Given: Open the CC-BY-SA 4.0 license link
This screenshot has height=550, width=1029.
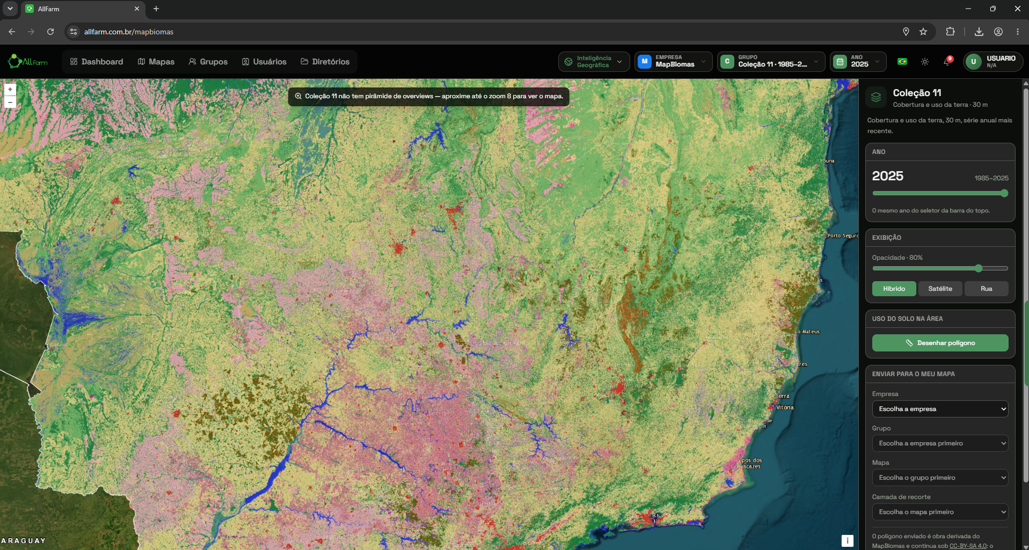Looking at the screenshot, I should point(968,546).
